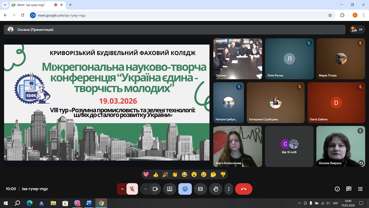
Task: Open the activities grid icon
Action: [360, 189]
